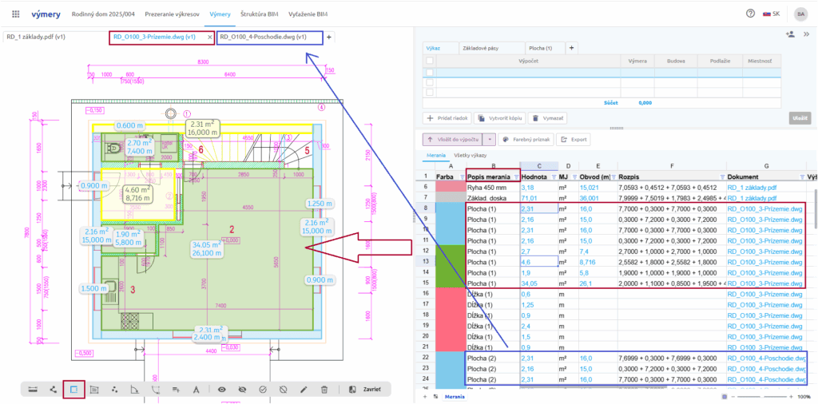This screenshot has width=818, height=404.
Task: Open the RD_O100_4-Poschodie.dwg tab
Action: point(263,37)
